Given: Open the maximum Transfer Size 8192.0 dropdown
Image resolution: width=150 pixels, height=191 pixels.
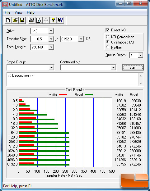Looking at the screenshot, I should pyautogui.click(x=81, y=39).
